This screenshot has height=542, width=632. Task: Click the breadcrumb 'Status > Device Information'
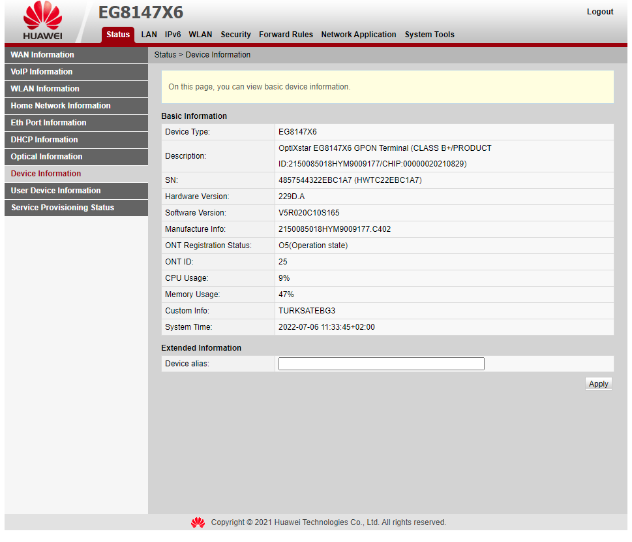pyautogui.click(x=202, y=55)
